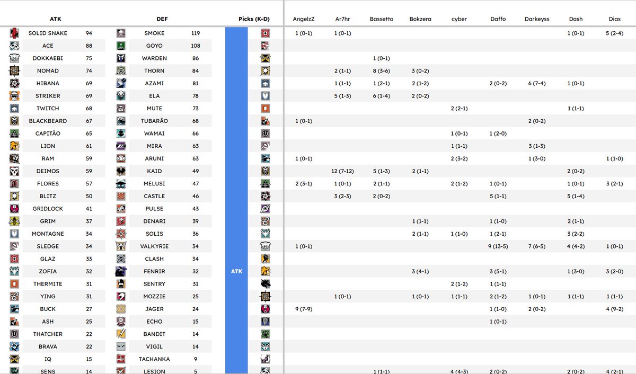
Task: Click the AngelzZ player column header
Action: 304,19
